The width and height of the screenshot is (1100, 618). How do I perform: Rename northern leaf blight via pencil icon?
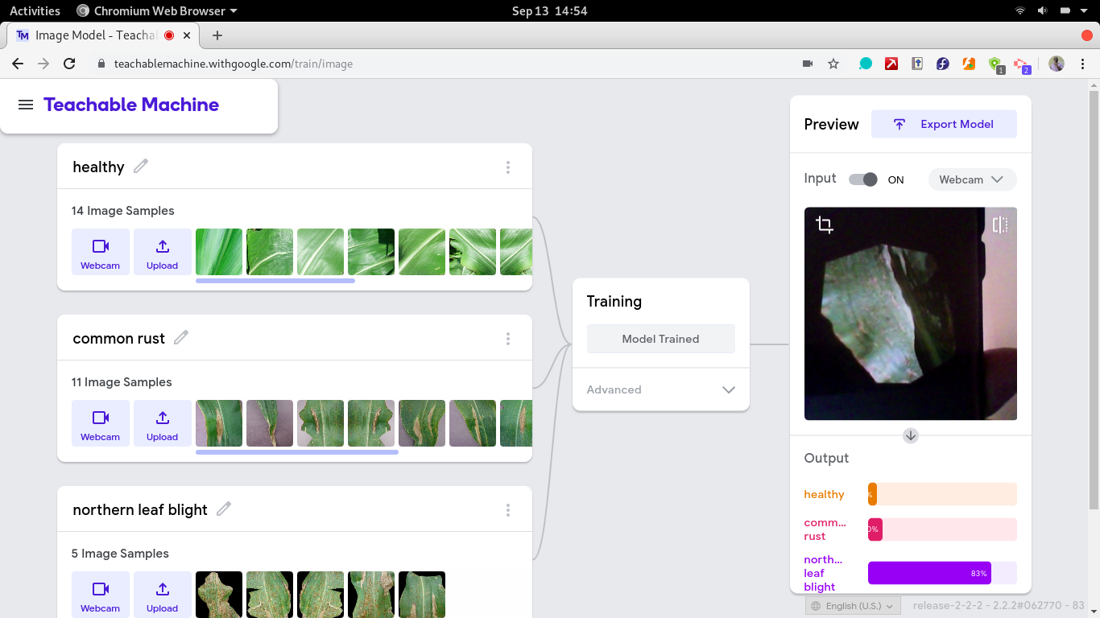(224, 509)
